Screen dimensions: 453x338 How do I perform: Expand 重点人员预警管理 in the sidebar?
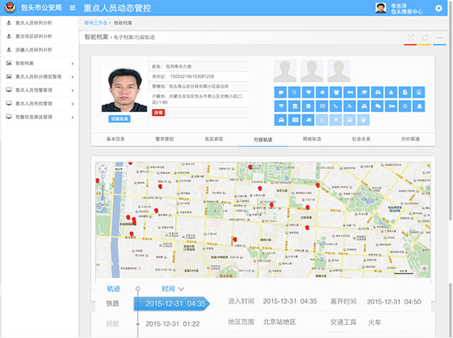(x=40, y=90)
